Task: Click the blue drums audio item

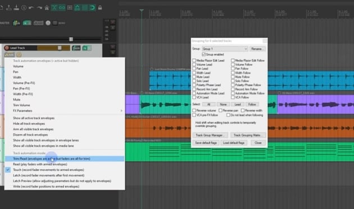Action: (x=170, y=80)
